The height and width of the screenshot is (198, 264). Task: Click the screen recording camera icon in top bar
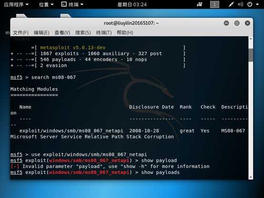[x=200, y=4]
